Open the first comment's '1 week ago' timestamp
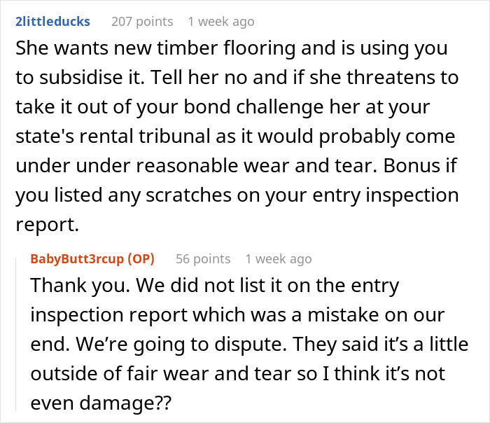 (221, 21)
